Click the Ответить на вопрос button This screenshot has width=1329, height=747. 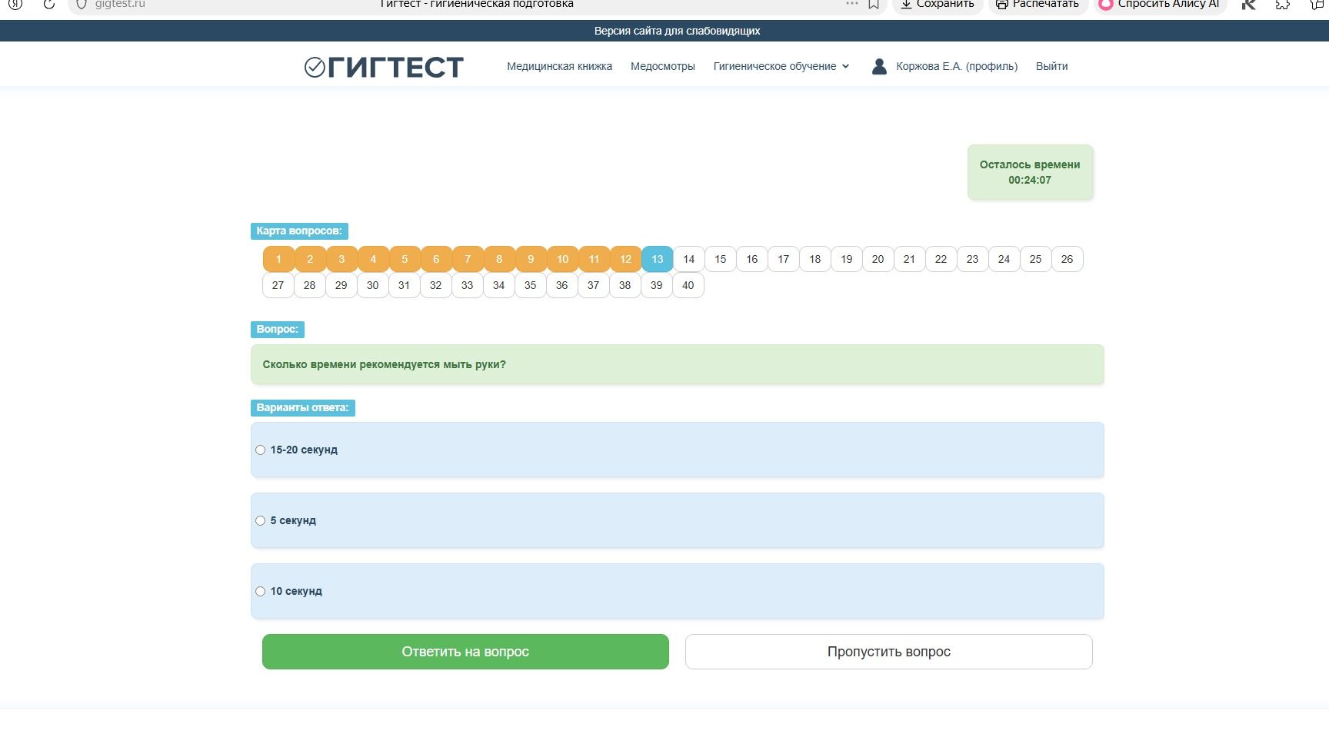tap(465, 652)
